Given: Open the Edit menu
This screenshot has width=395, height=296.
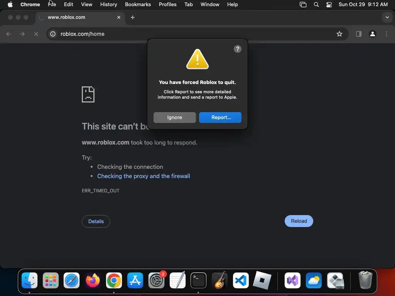Looking at the screenshot, I should [x=68, y=5].
